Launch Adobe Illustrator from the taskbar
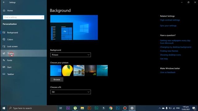Viewport: 198px width, 111px height. 89,108
